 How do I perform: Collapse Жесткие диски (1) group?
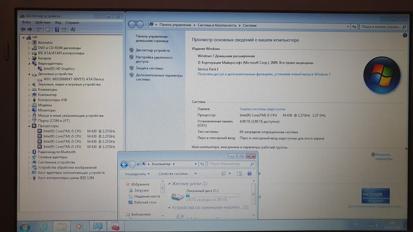169,184
